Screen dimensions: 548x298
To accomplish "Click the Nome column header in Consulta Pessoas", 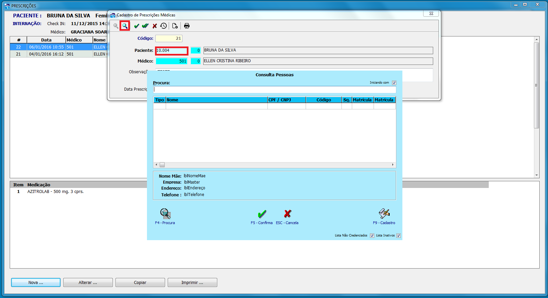I will [x=217, y=100].
